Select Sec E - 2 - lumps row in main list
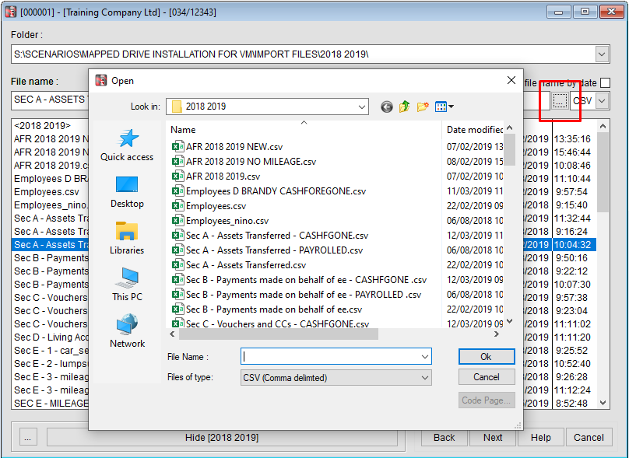Screen dimensions: 629x458 [51, 364]
